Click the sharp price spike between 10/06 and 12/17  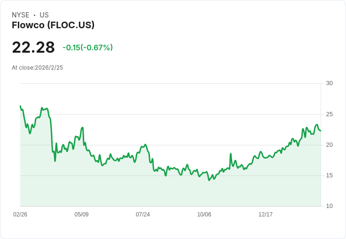231,154
